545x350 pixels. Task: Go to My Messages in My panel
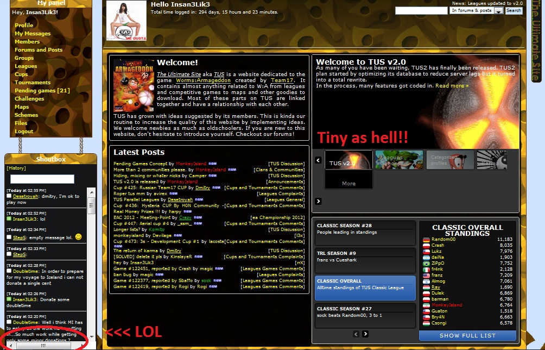point(33,33)
